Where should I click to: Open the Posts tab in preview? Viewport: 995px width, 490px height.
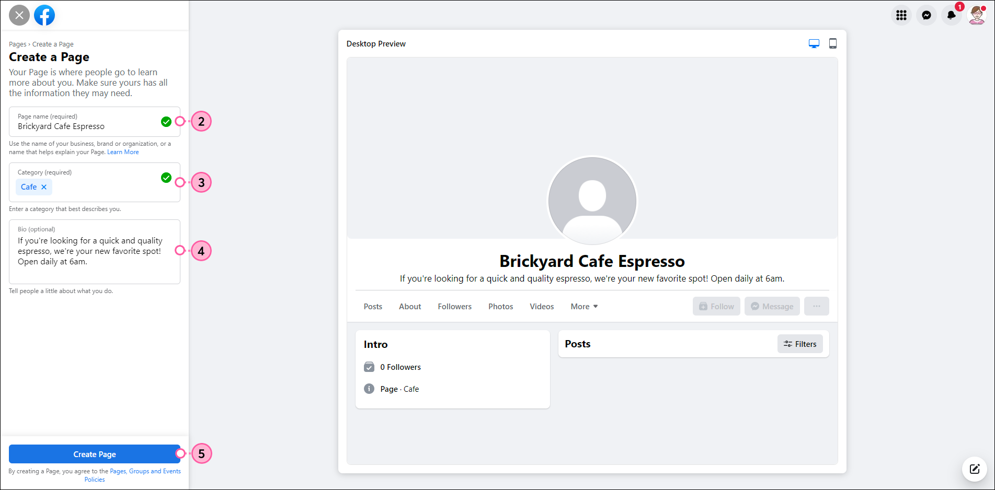pos(373,307)
